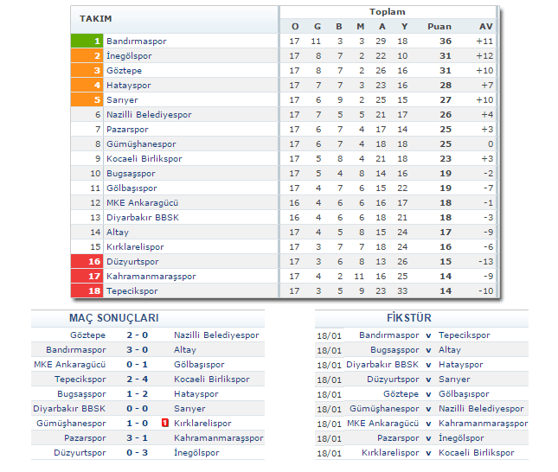
Task: Click Altay in the standings table
Action: coord(117,232)
